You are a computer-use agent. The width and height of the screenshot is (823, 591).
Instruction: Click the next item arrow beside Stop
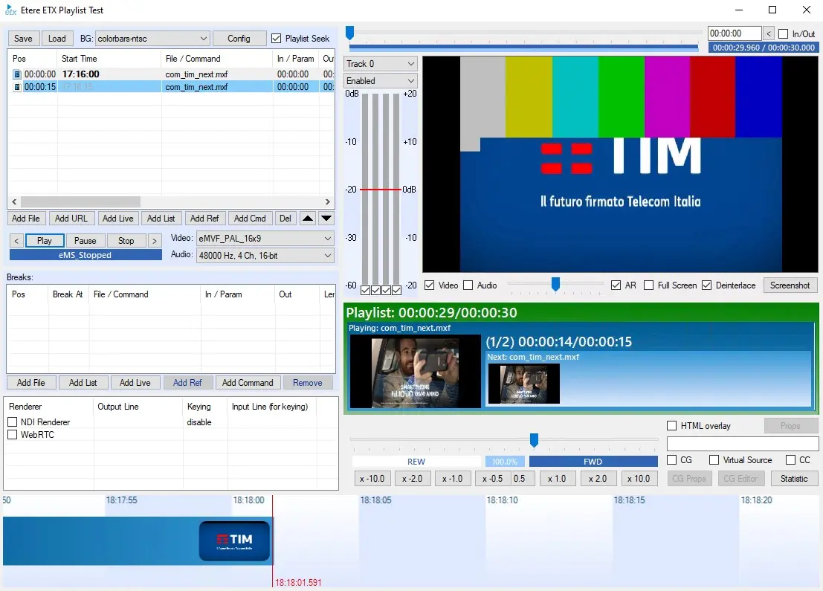pyautogui.click(x=155, y=241)
